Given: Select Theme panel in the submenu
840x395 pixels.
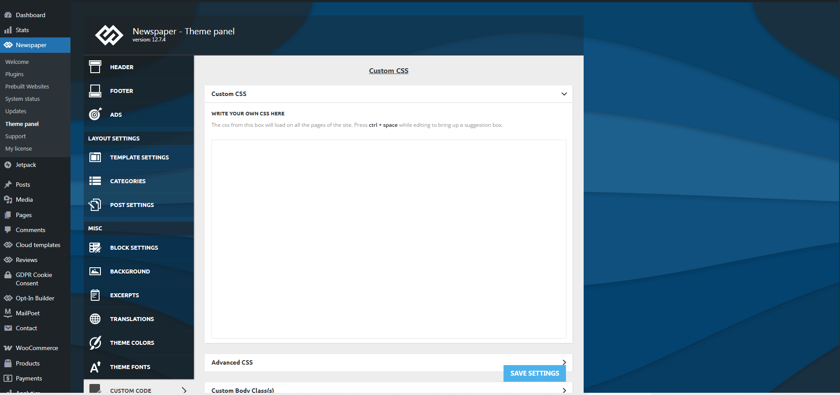Looking at the screenshot, I should (22, 124).
